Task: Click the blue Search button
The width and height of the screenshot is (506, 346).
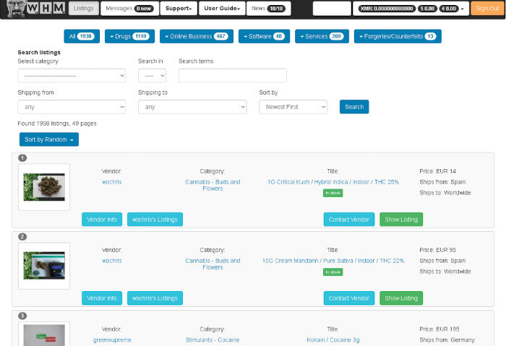Action: [x=354, y=107]
